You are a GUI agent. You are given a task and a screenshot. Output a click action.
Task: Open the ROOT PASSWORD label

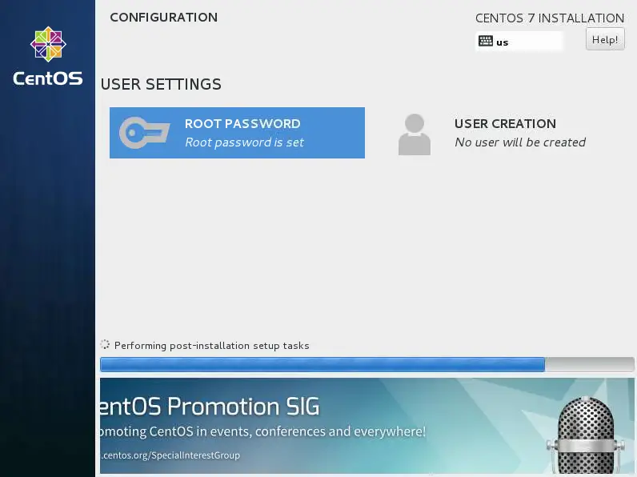coord(242,123)
